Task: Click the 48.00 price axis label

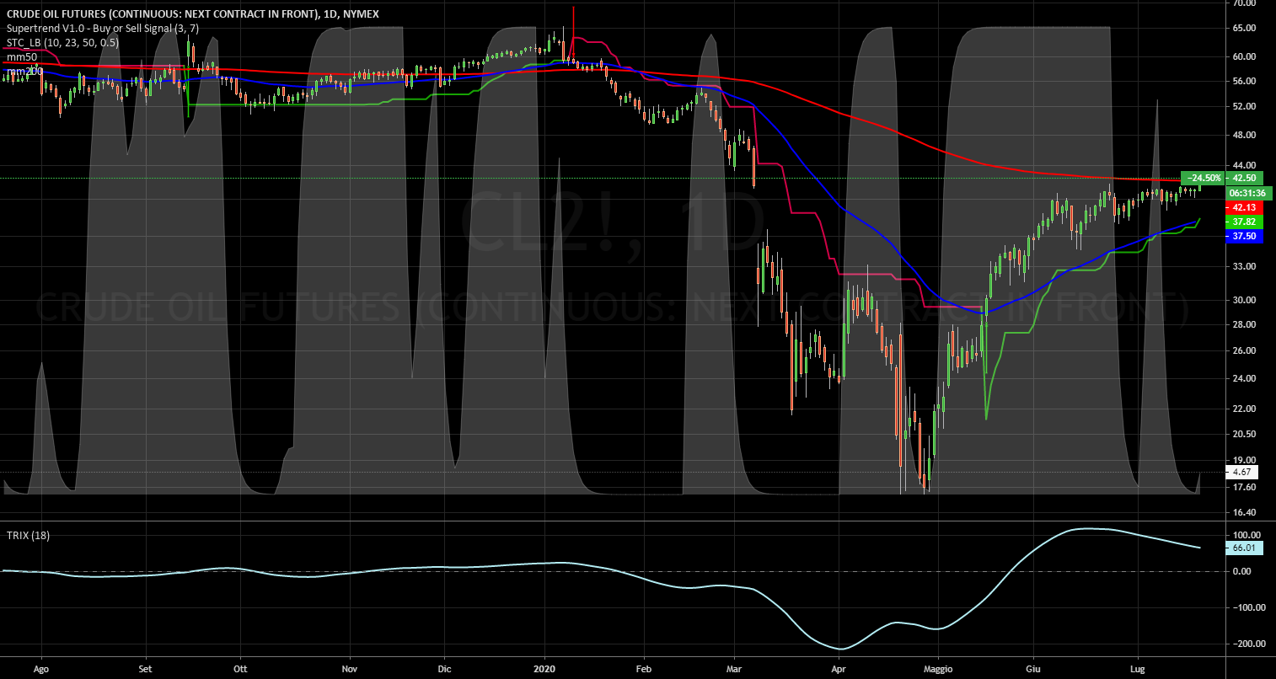Action: coord(1244,135)
